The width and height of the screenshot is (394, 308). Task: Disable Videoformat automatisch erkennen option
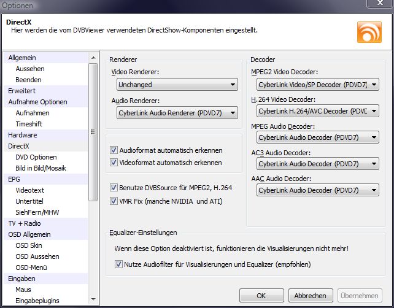point(114,163)
